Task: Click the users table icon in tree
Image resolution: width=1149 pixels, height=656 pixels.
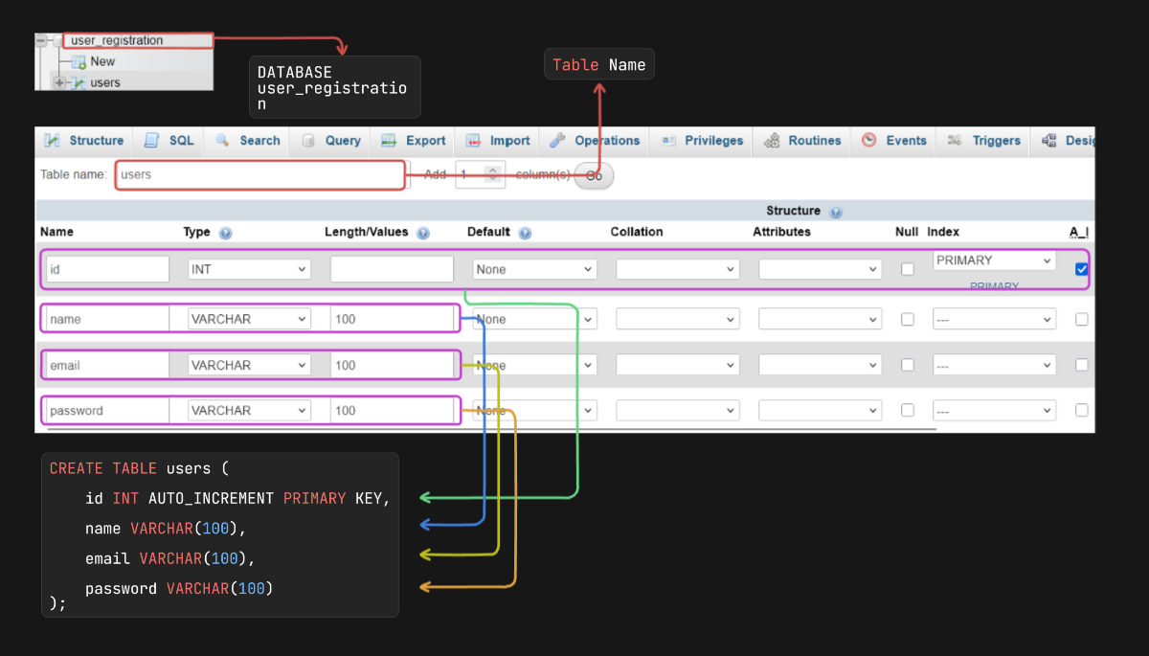Action: coord(79,83)
